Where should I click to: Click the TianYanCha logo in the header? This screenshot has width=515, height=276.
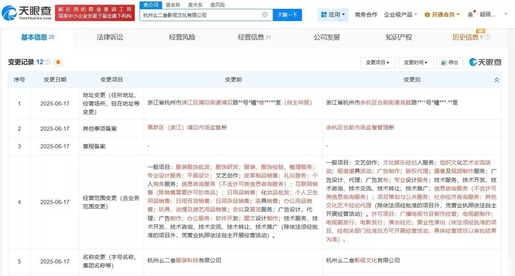27,13
